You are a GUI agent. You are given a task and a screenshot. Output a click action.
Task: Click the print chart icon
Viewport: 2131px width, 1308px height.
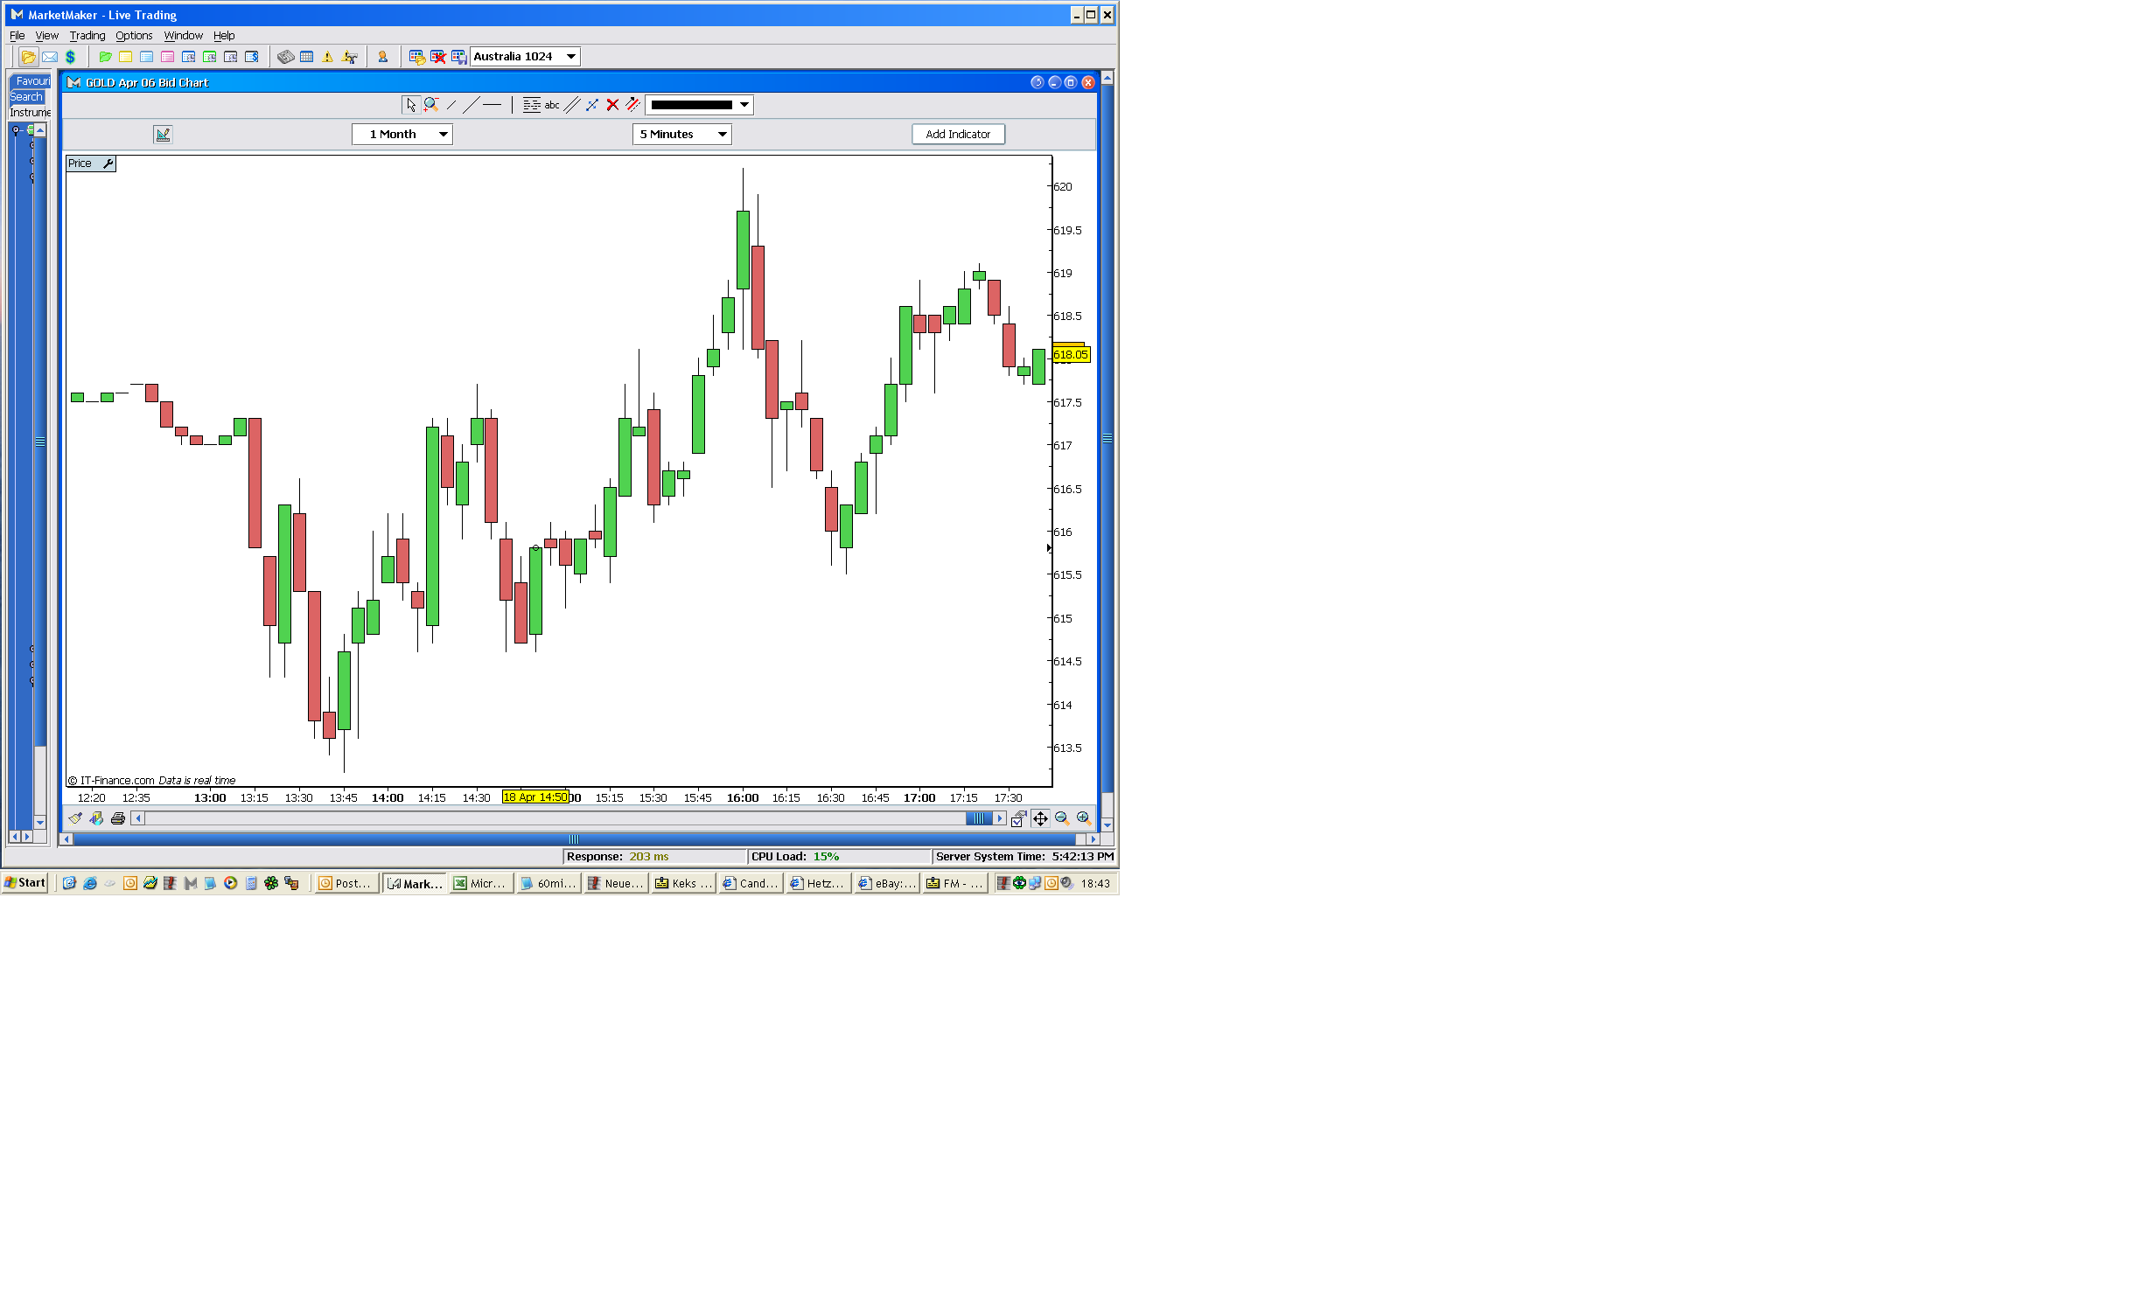118,818
